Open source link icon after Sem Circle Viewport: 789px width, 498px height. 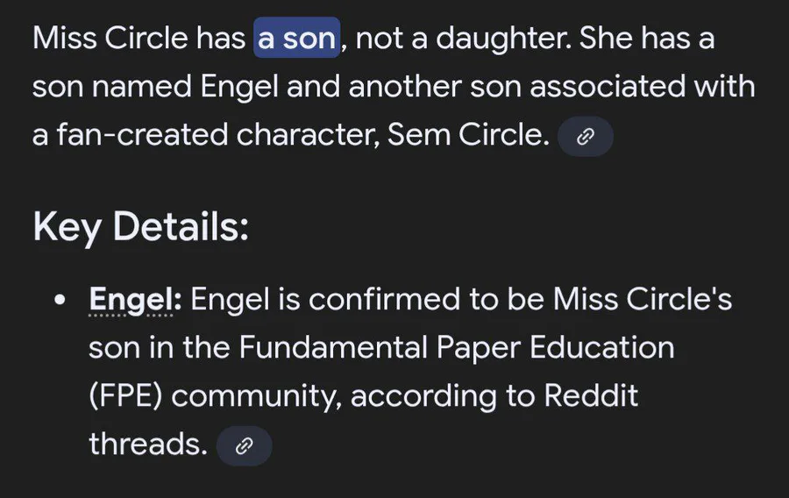click(586, 136)
